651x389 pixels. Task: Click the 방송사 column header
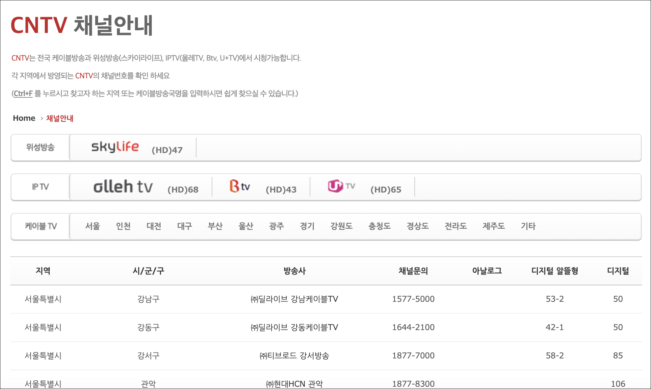295,271
